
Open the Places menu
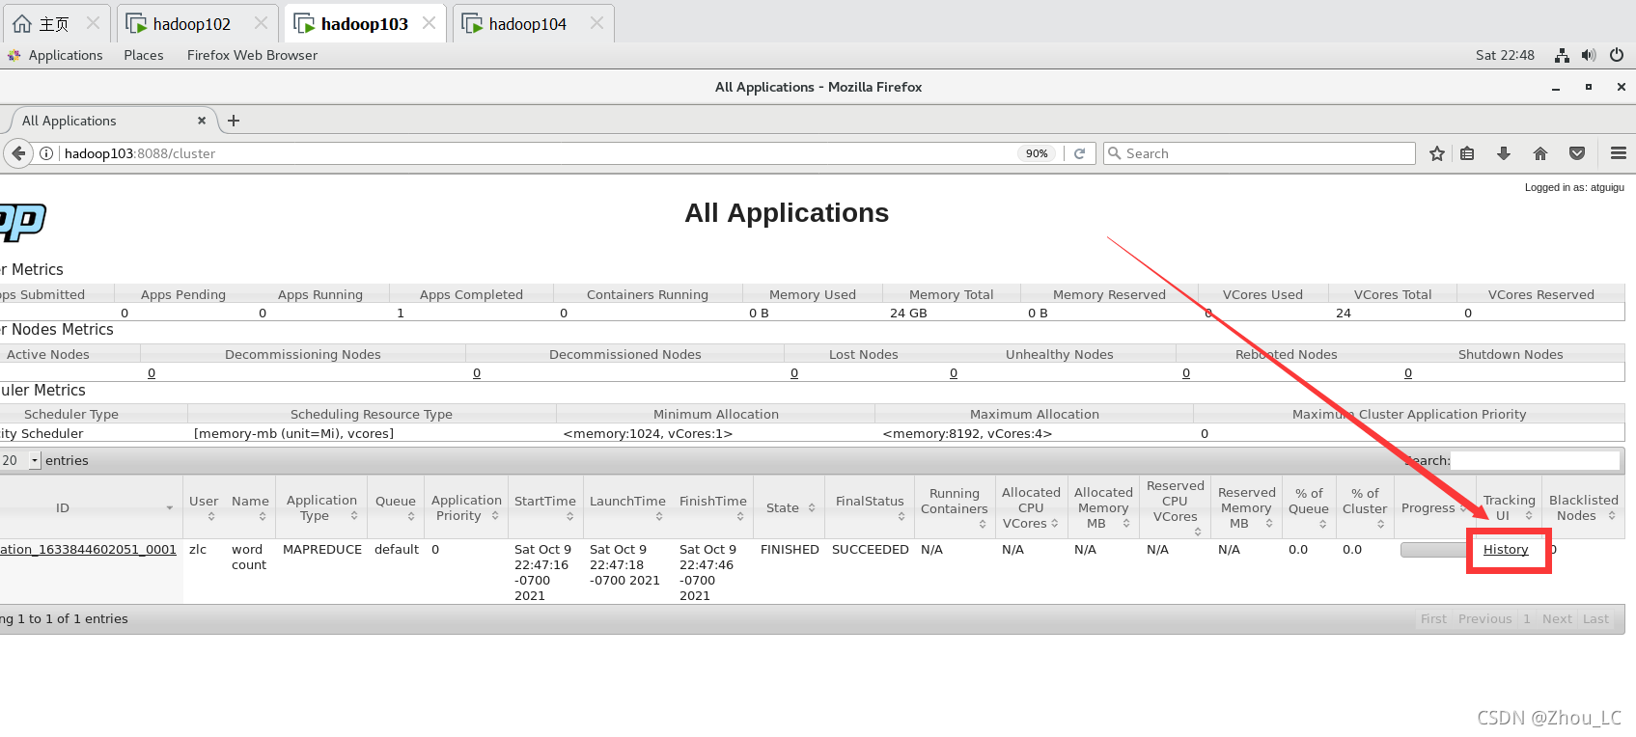coord(144,55)
